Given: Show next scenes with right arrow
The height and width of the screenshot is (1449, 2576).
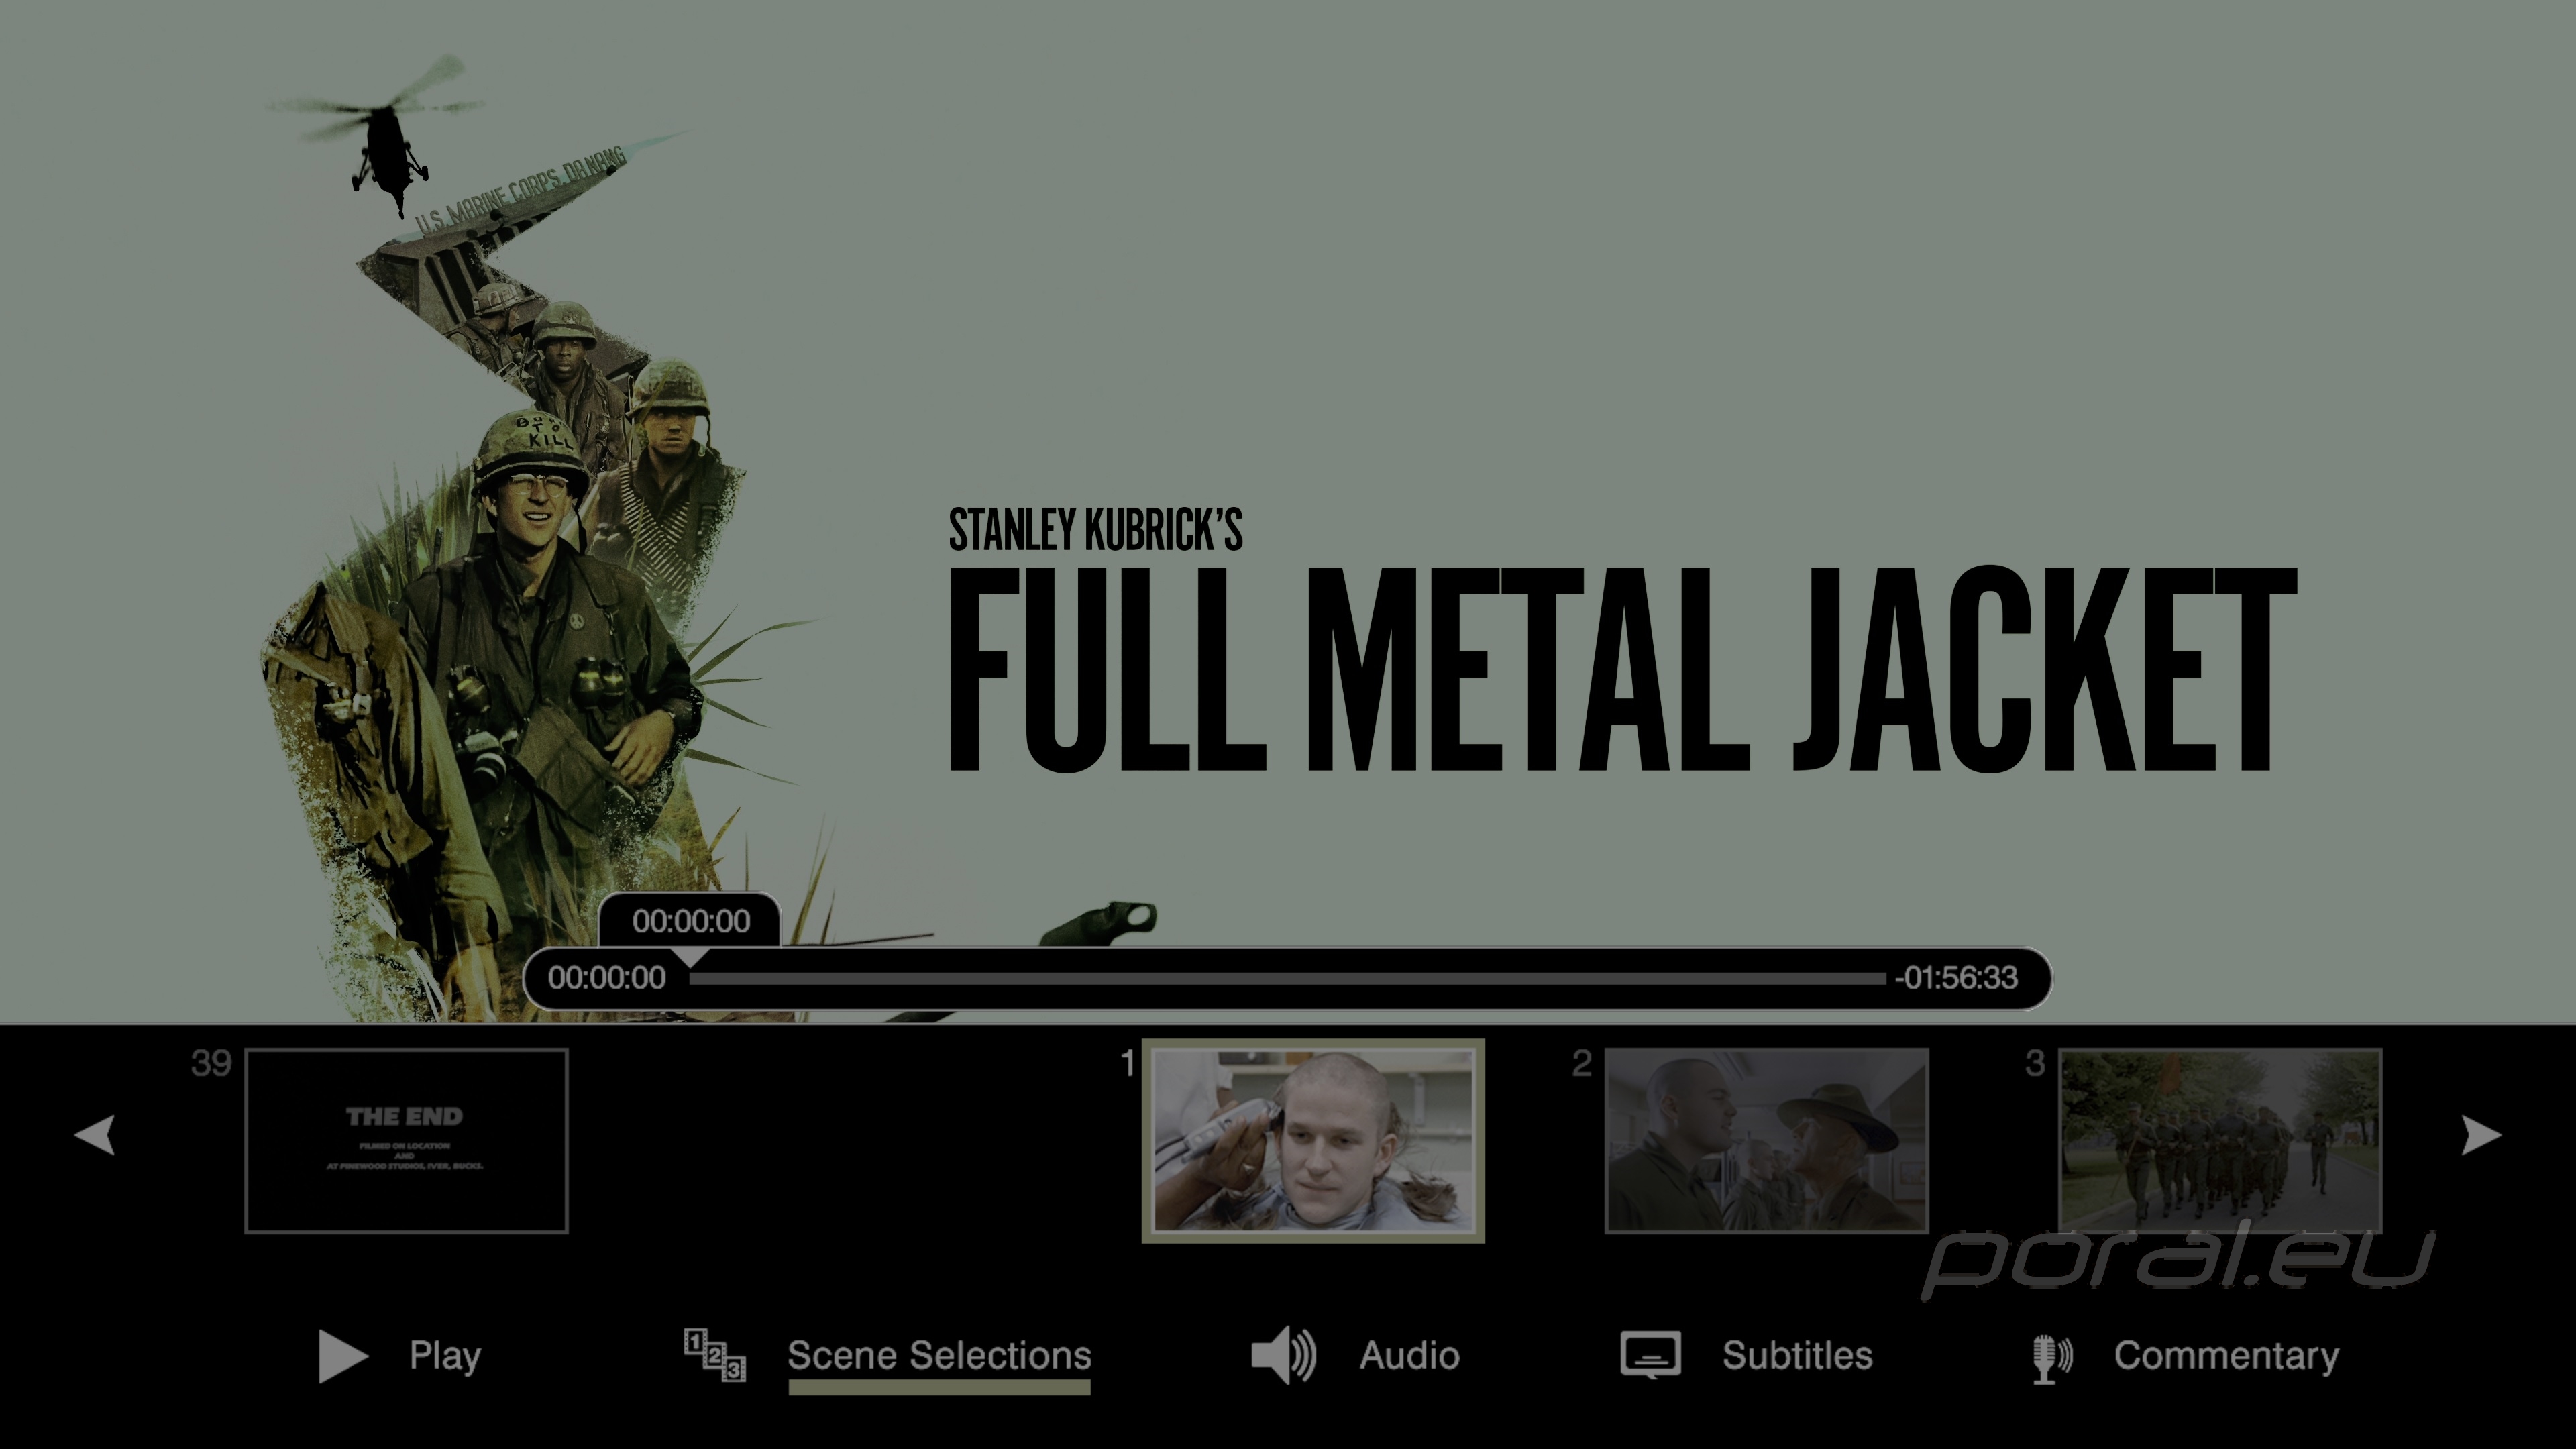Looking at the screenshot, I should (2481, 1135).
